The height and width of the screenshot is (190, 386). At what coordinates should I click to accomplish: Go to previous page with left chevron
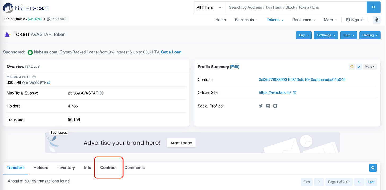[319, 182]
